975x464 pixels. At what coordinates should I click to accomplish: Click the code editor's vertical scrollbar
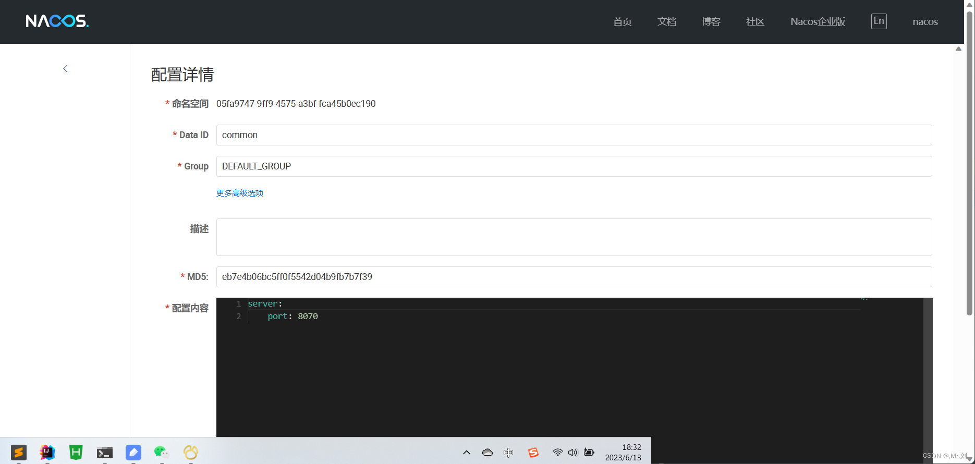pos(928,367)
